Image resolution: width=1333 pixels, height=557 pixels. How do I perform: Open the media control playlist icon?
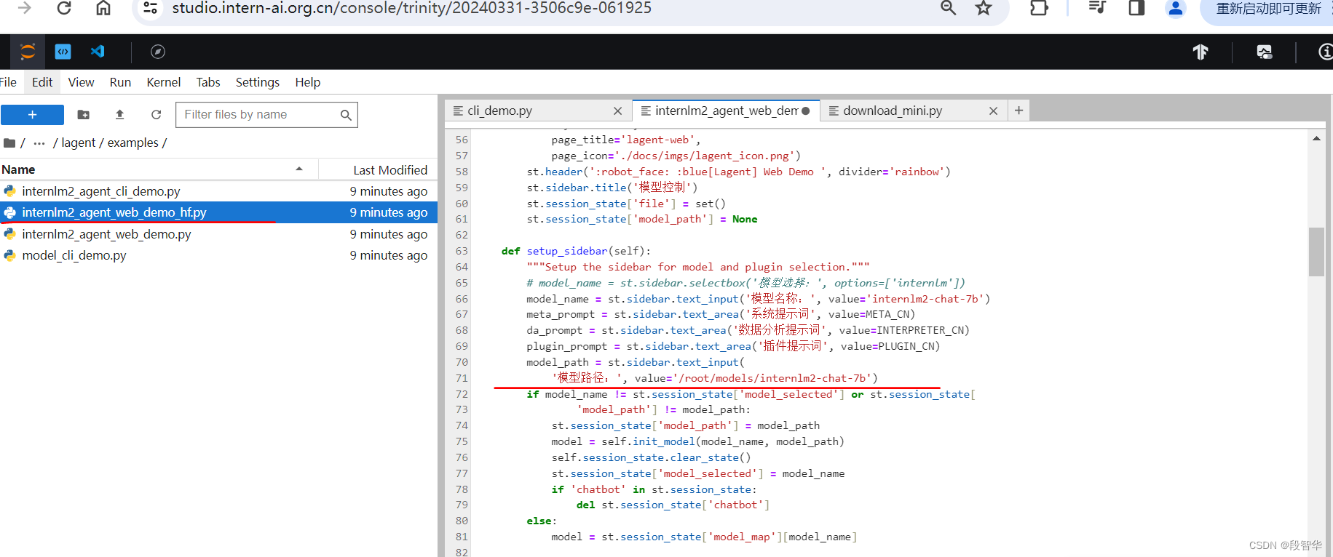pyautogui.click(x=1097, y=8)
